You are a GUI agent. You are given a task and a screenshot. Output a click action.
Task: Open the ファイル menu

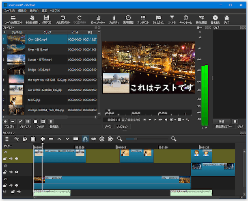pyautogui.click(x=9, y=11)
